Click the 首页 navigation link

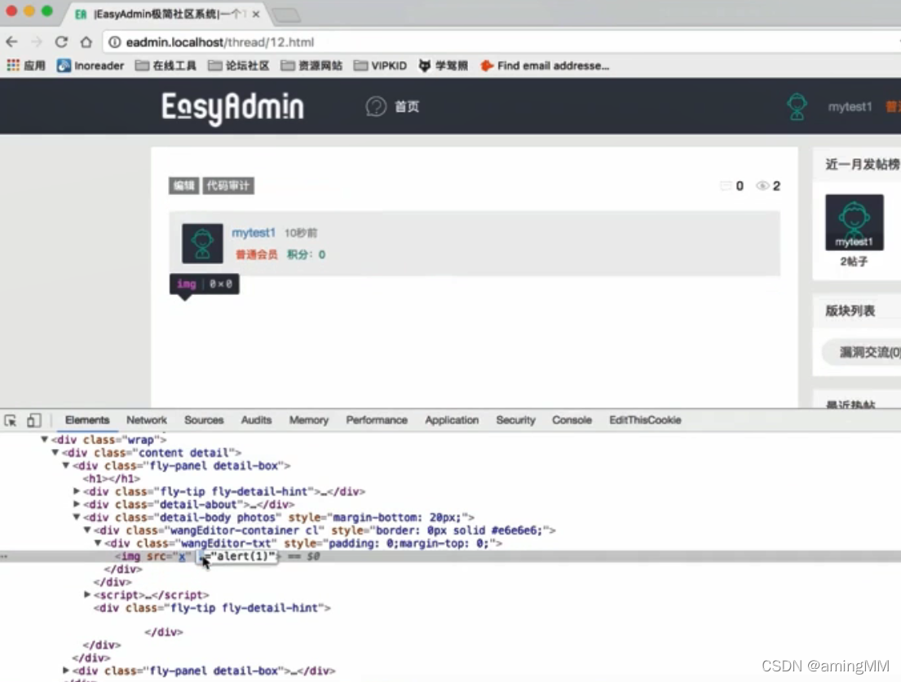(x=407, y=107)
